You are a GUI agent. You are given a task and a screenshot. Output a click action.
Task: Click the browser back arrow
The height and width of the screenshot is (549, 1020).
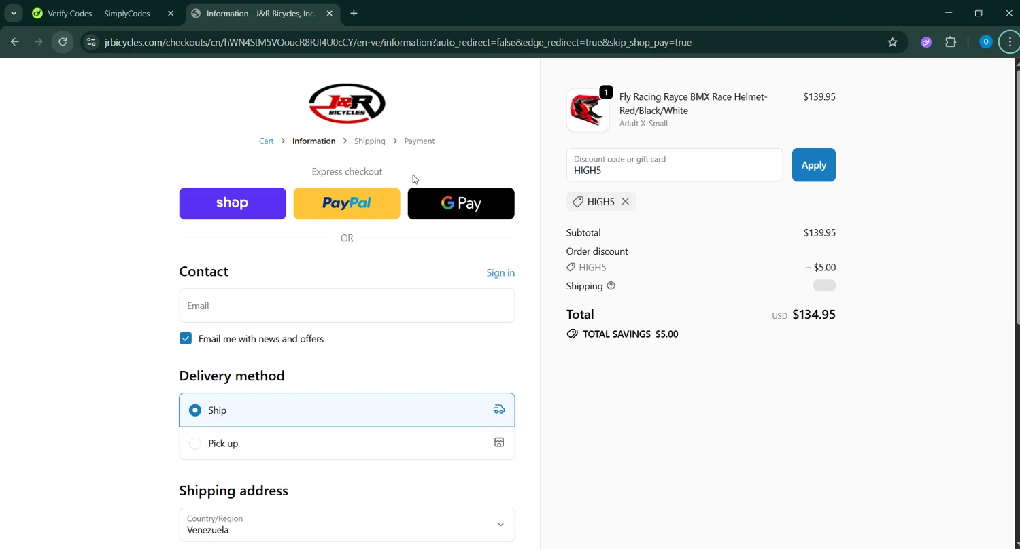point(15,42)
